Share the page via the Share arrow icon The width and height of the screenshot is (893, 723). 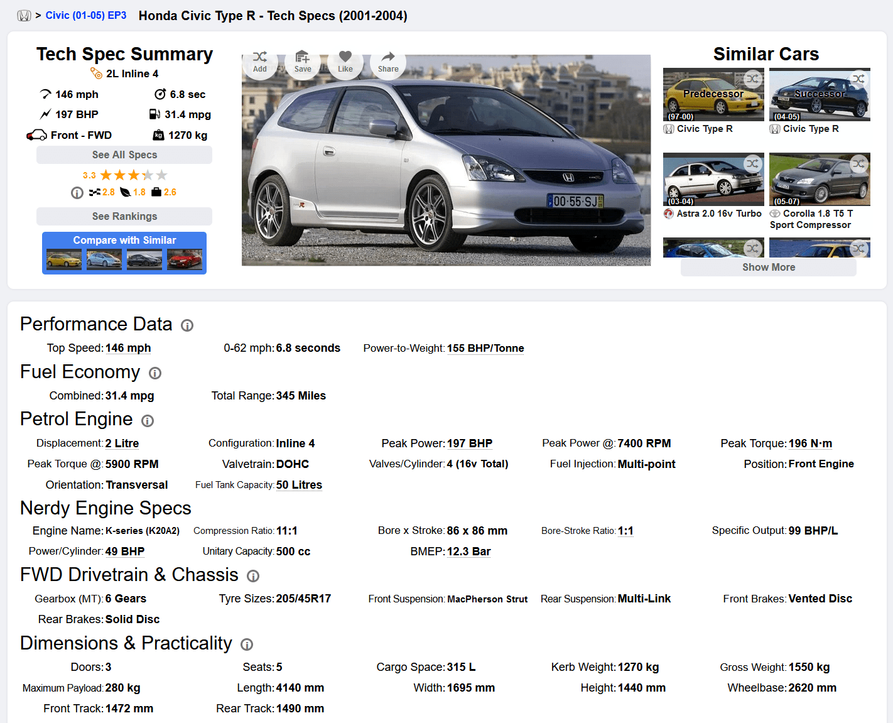pyautogui.click(x=387, y=60)
